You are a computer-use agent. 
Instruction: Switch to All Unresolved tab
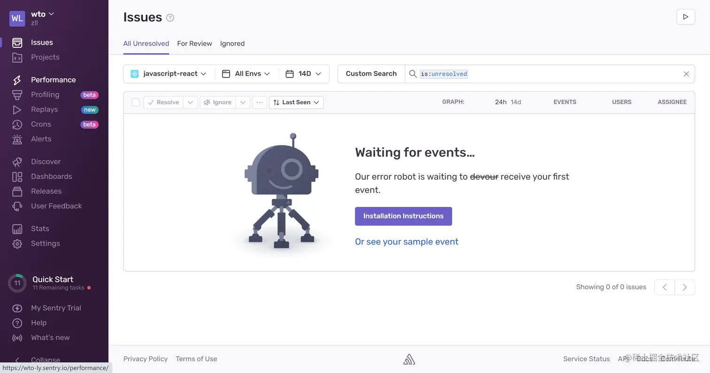pyautogui.click(x=146, y=44)
